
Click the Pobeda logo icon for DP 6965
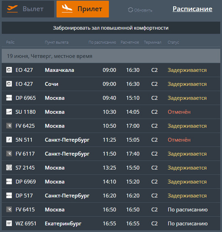[x=9, y=98]
